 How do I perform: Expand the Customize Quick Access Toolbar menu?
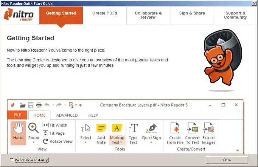pos(80,105)
